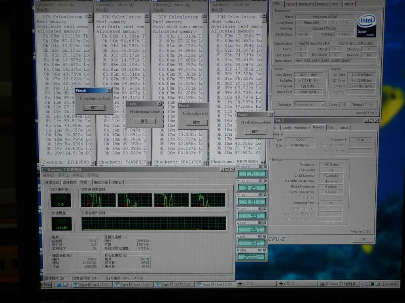Click the Core Speed value 3600.1 MHz

tap(308, 75)
